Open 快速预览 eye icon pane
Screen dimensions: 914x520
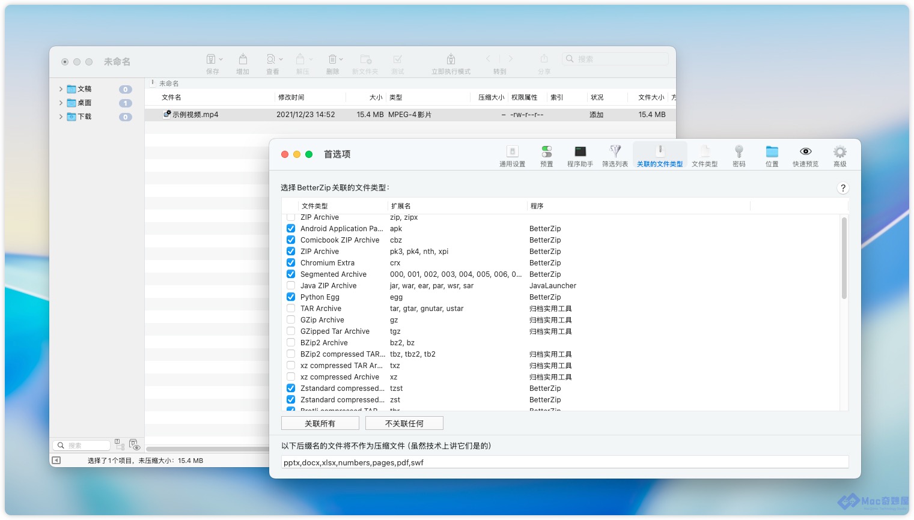coord(805,152)
